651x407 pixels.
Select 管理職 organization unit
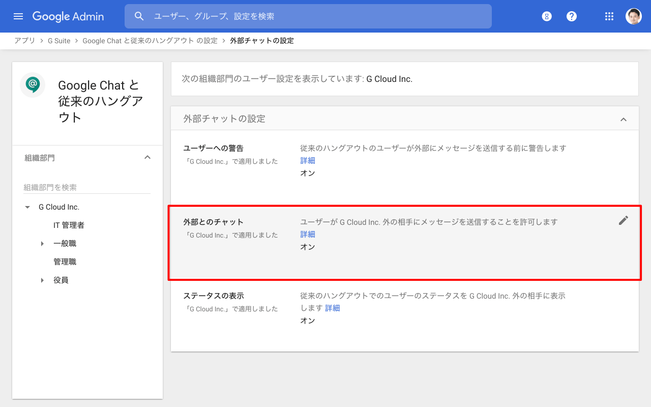65,262
